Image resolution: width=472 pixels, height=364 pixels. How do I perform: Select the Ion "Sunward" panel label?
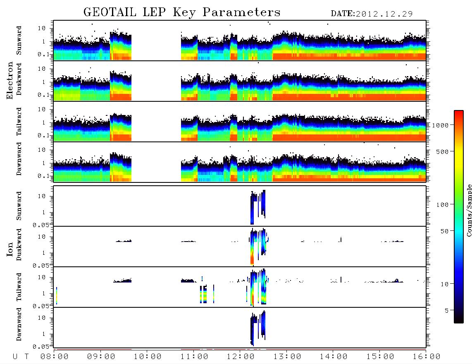click(x=19, y=206)
